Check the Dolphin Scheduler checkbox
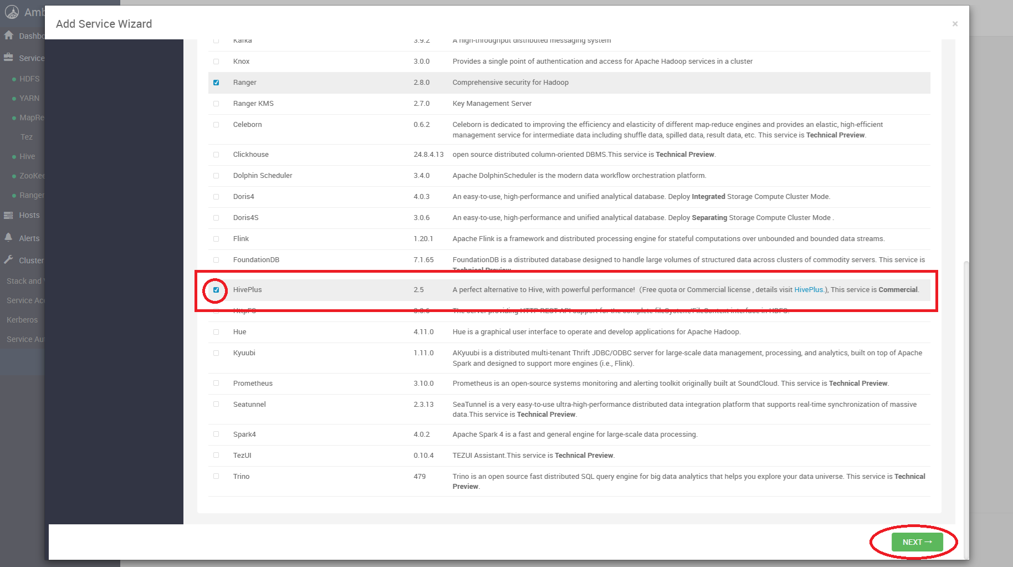The height and width of the screenshot is (567, 1013). pyautogui.click(x=216, y=176)
